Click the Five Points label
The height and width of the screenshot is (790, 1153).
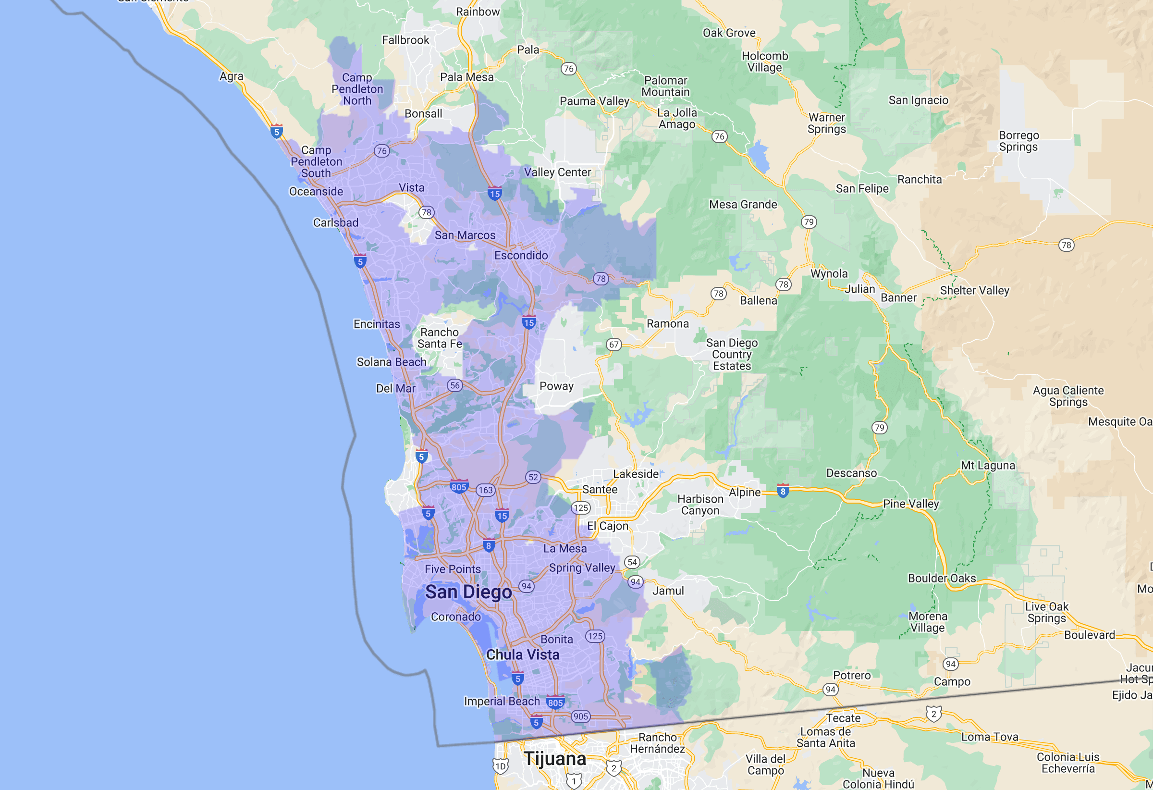pyautogui.click(x=453, y=568)
